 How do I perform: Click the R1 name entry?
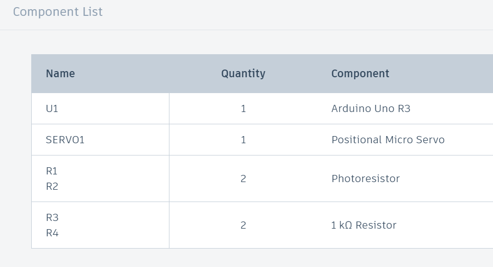coord(52,171)
